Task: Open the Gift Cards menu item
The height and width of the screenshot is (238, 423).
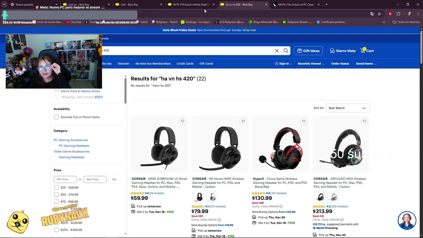Action: (206, 64)
